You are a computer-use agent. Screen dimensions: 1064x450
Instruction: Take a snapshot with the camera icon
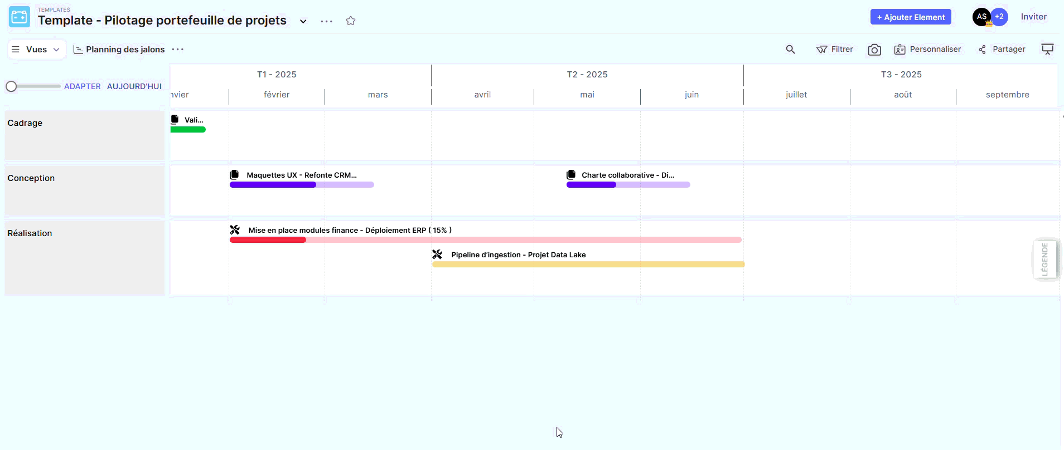(874, 50)
